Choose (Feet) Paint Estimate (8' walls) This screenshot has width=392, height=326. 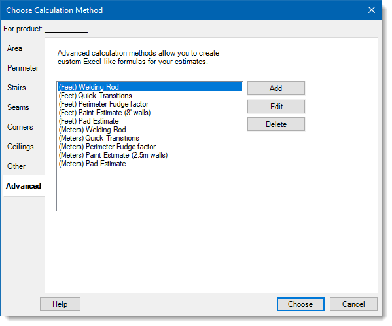pos(150,113)
